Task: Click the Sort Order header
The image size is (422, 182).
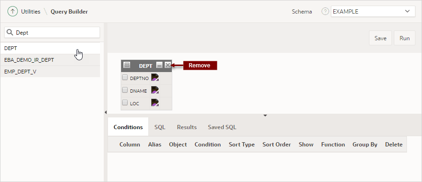Action: 276,145
